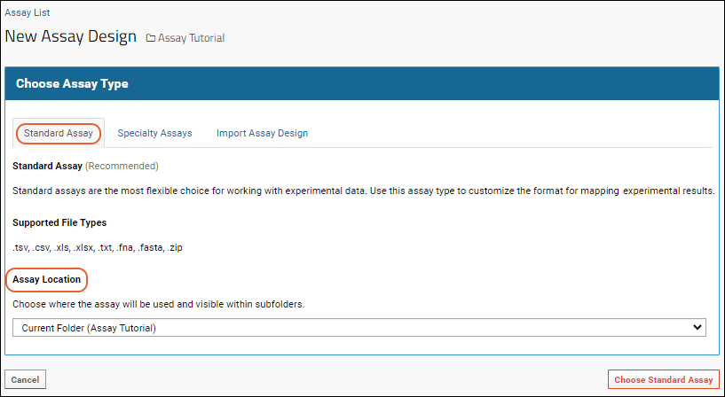Click the 'Choose where the assay will be used' text

[159, 305]
